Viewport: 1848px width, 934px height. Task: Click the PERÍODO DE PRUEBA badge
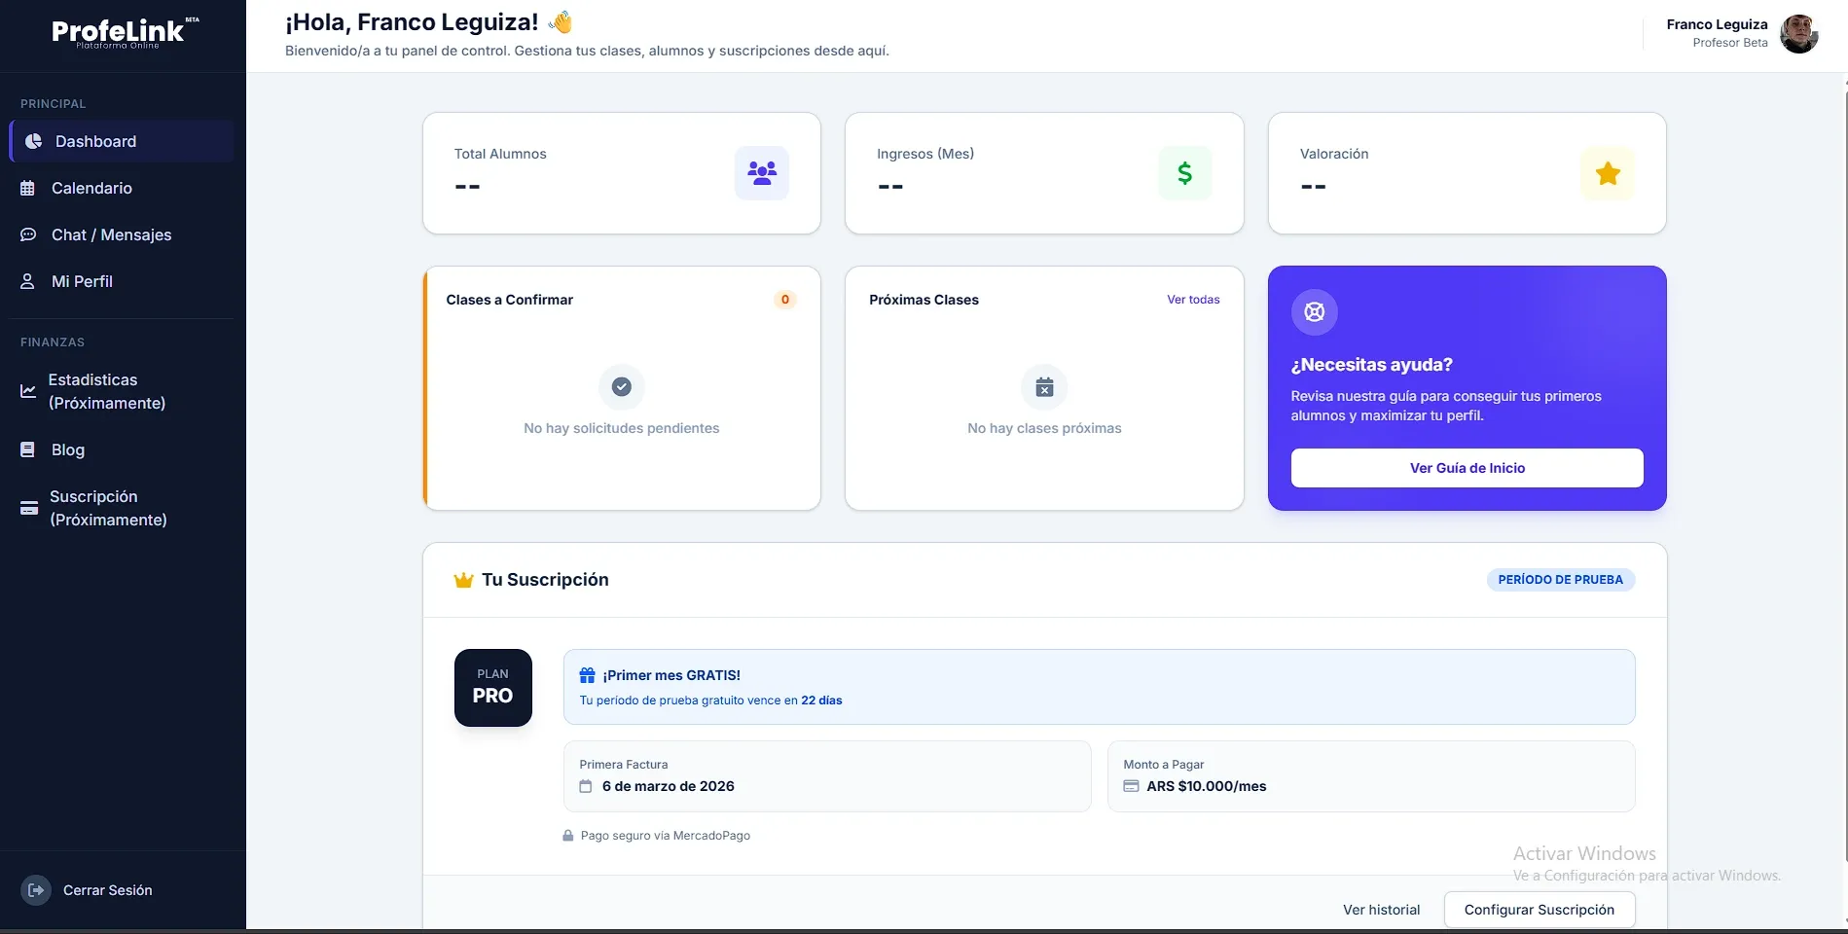(x=1561, y=580)
